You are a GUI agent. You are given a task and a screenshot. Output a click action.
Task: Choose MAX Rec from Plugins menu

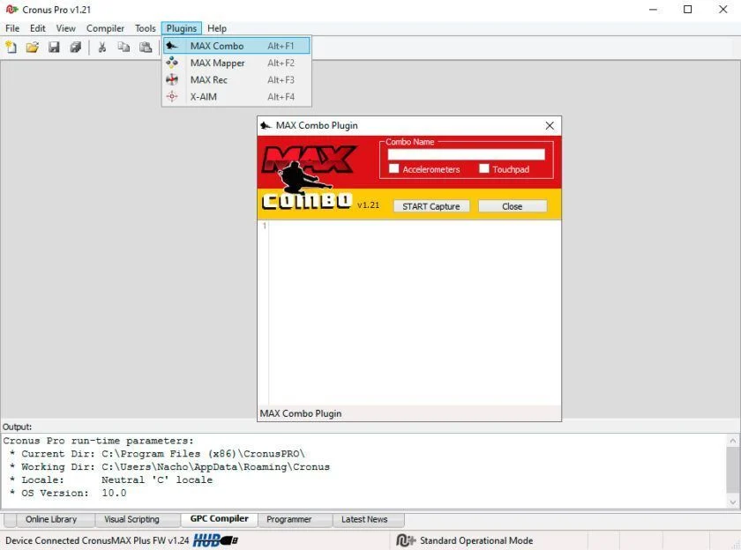tap(236, 80)
